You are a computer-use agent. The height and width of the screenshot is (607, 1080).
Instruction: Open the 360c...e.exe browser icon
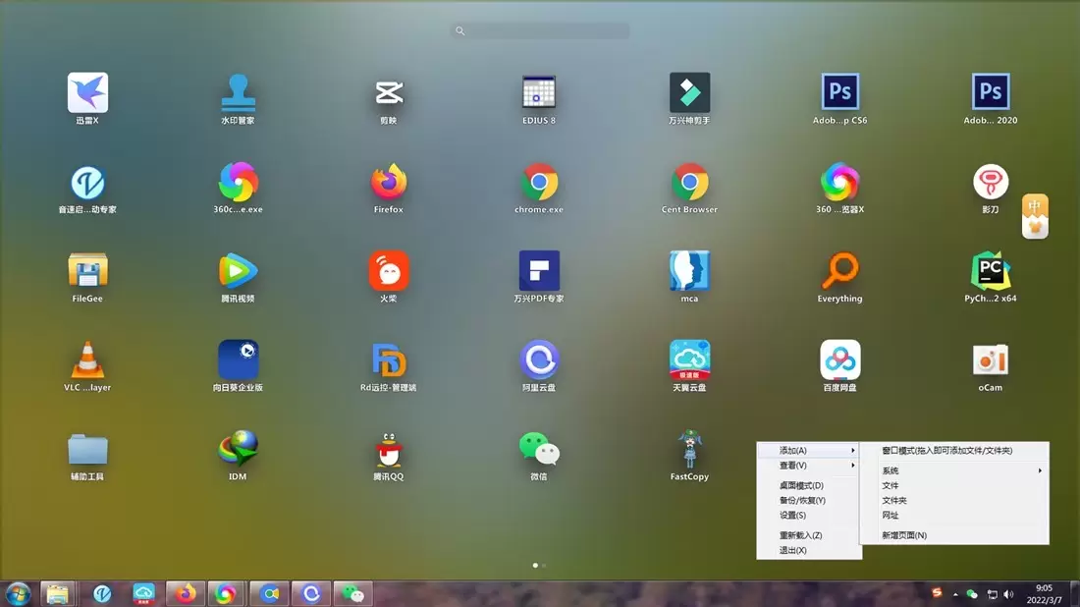click(239, 182)
